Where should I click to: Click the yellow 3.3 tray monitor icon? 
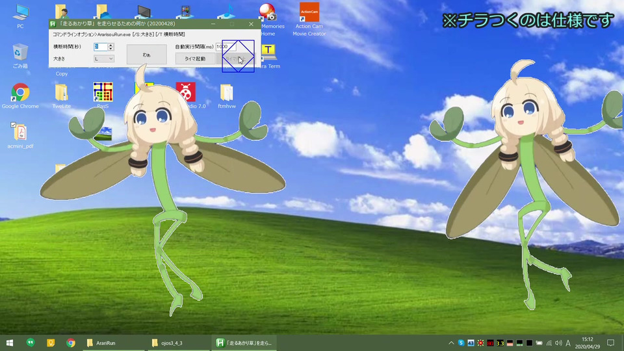(x=500, y=343)
